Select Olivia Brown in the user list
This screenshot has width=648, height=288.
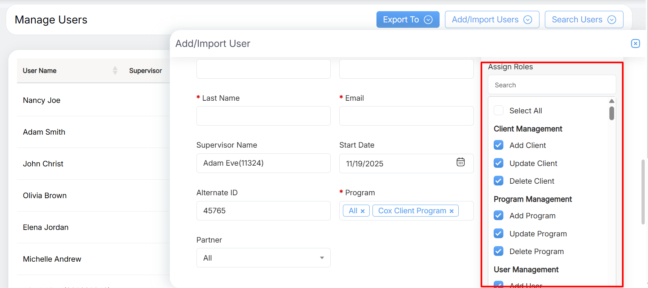pos(45,196)
